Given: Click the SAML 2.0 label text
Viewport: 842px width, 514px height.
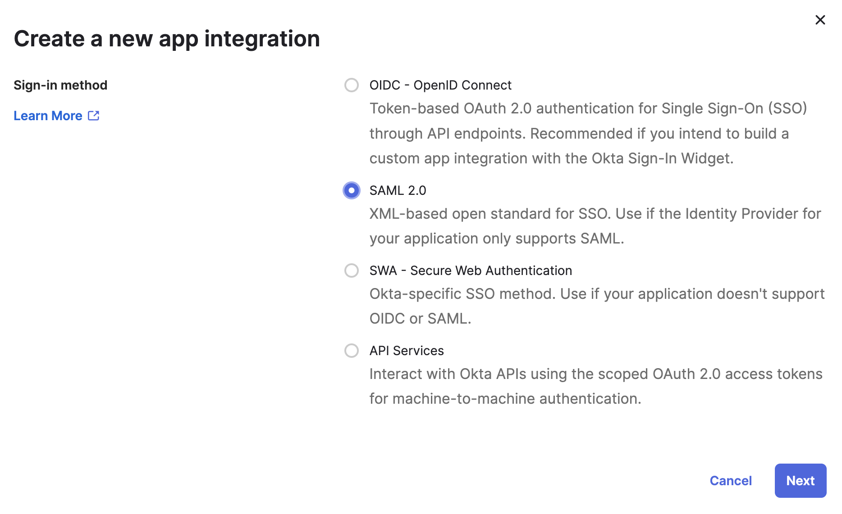Looking at the screenshot, I should click(x=398, y=190).
